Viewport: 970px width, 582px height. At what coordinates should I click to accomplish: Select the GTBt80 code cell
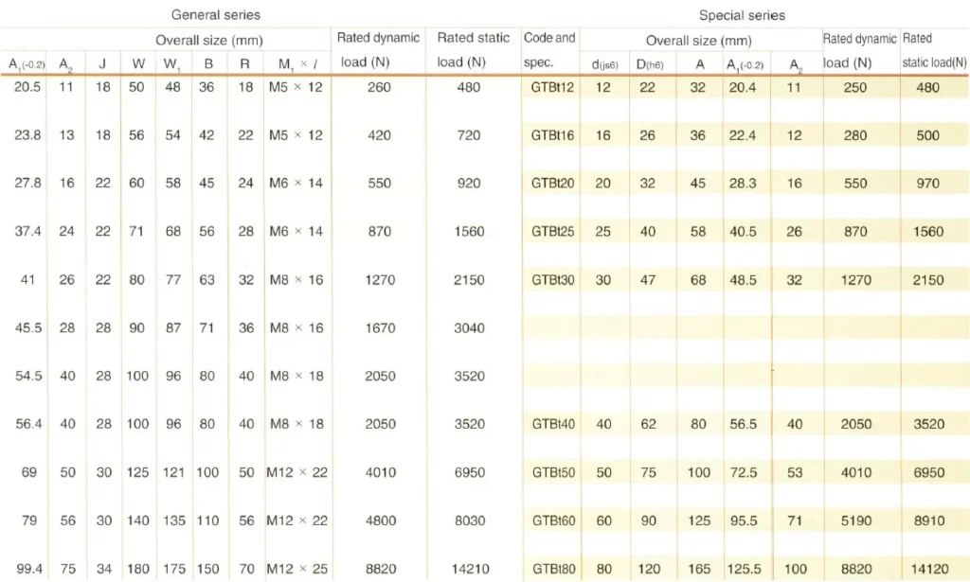point(552,569)
